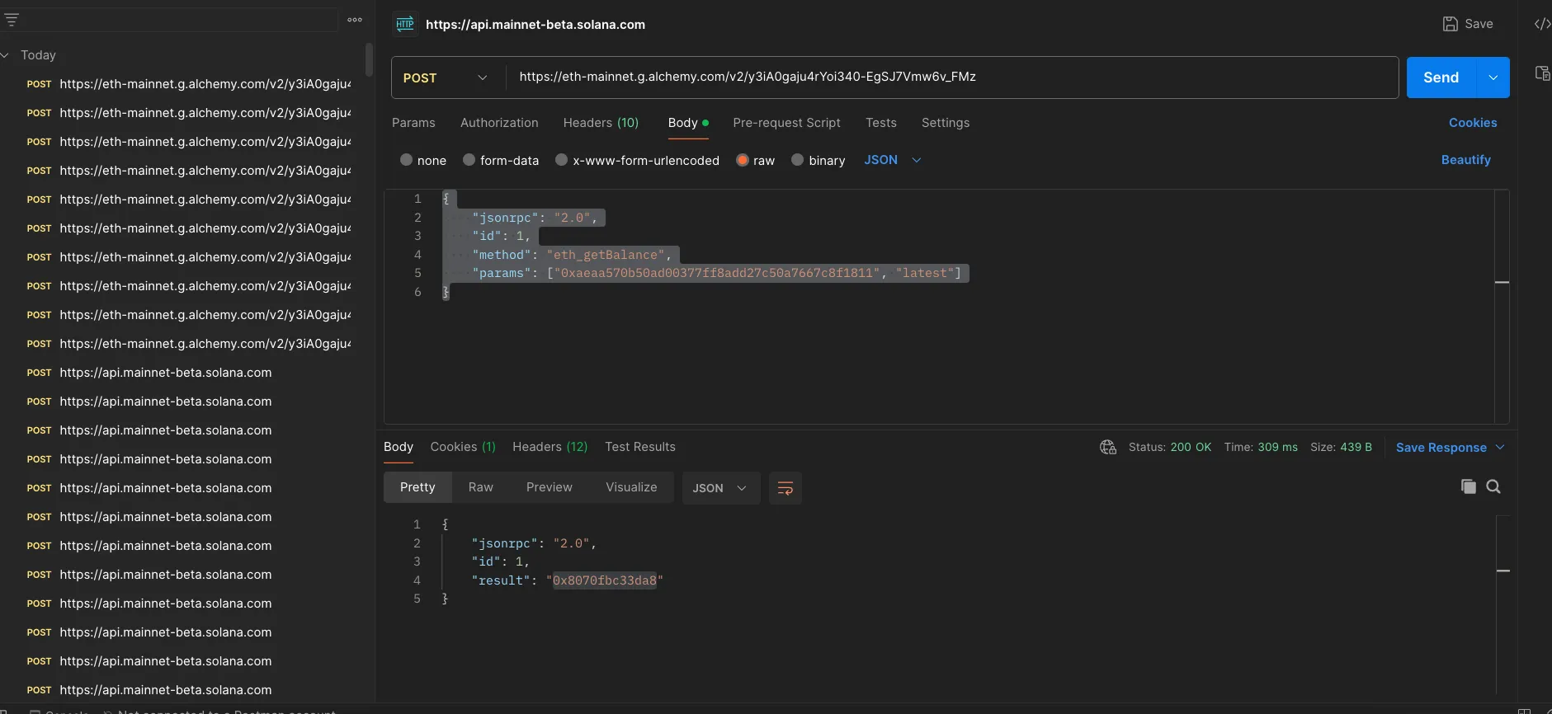Click the Beautify link
1552x714 pixels.
pos(1465,160)
